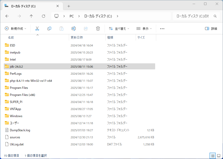Screen dimensions: 223x159
Task: Navigate to PC via the breadcrumb
Action: (71, 16)
